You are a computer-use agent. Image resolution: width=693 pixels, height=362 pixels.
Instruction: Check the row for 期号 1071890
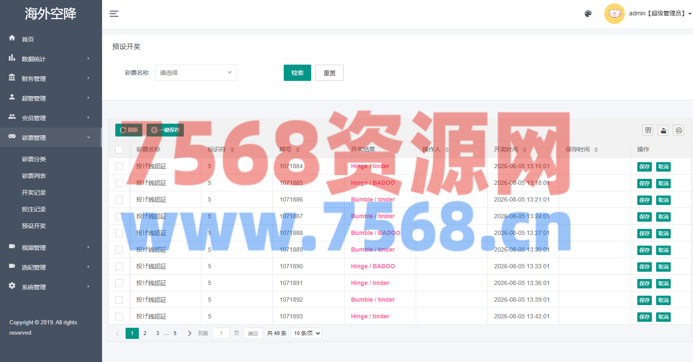119,267
